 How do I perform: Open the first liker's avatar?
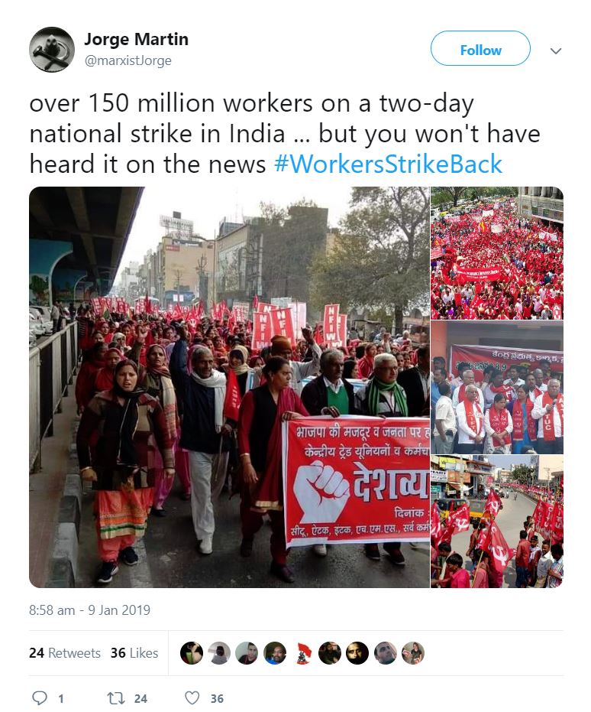point(191,653)
